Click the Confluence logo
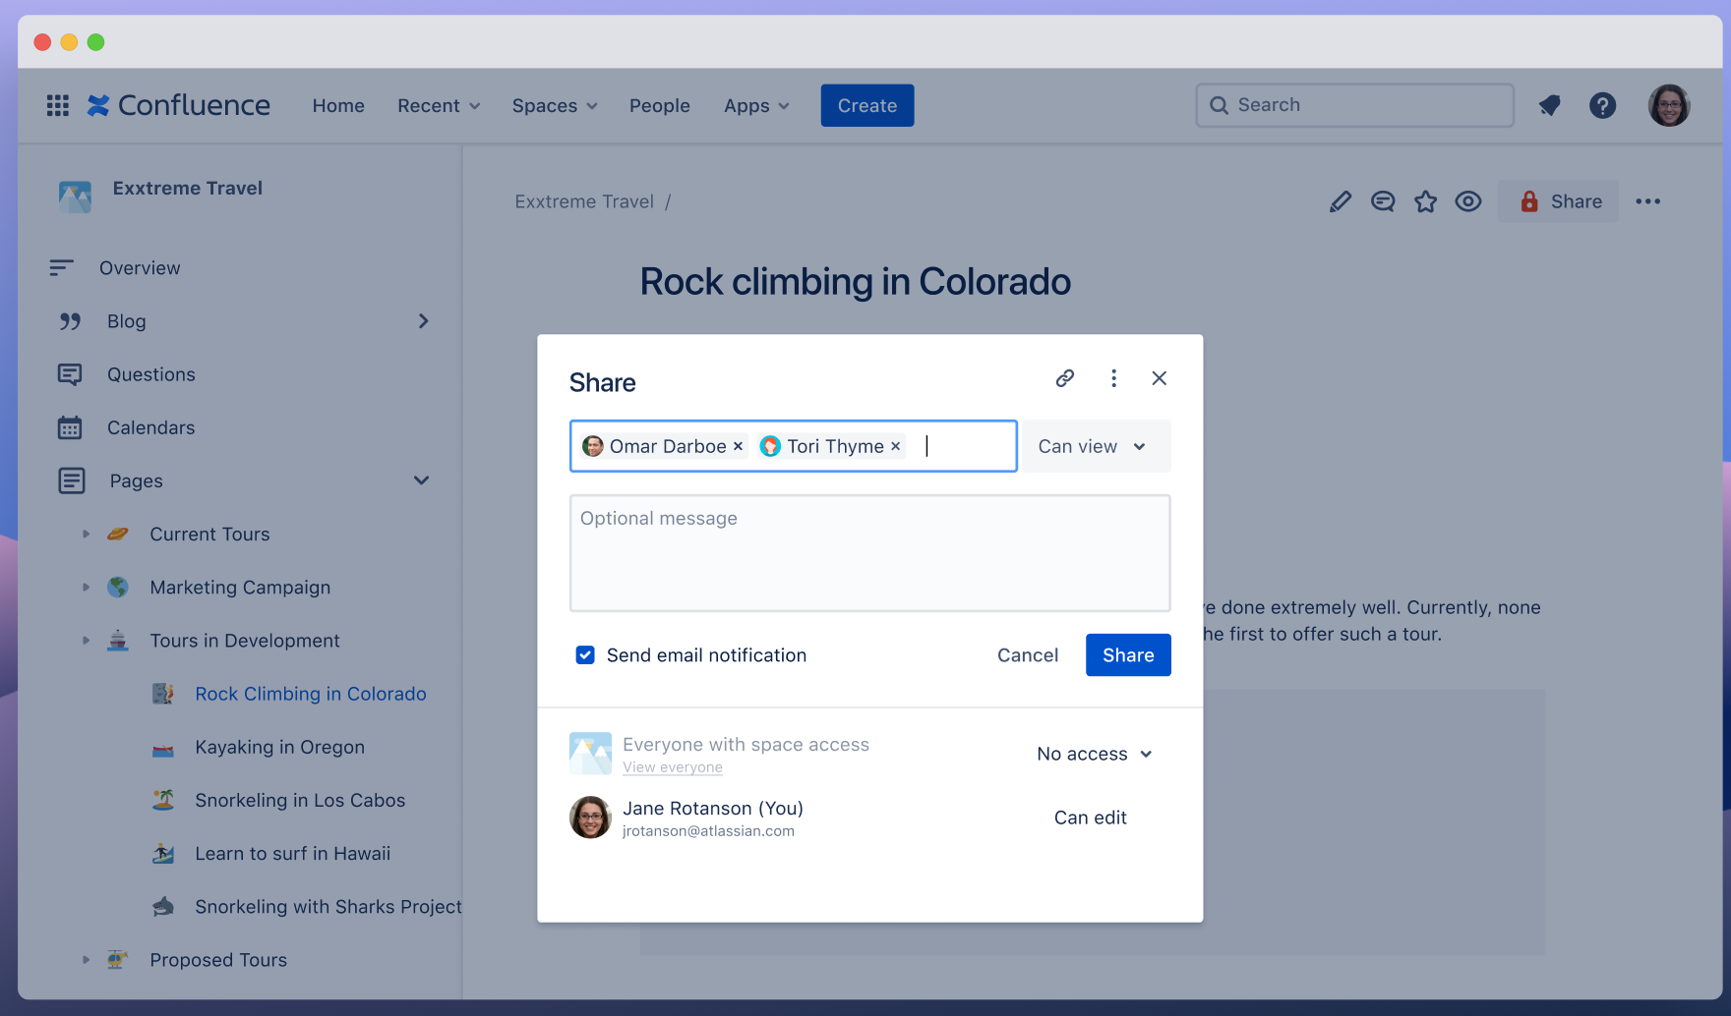 [178, 105]
